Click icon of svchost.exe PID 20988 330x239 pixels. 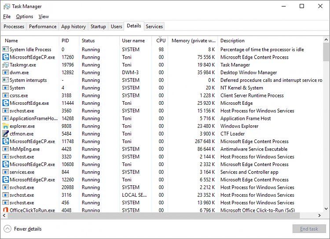(x=5, y=187)
